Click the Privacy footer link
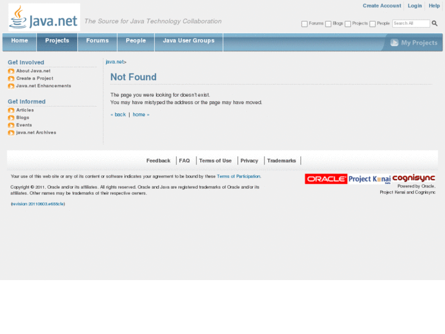This screenshot has width=445, height=334. (x=249, y=161)
